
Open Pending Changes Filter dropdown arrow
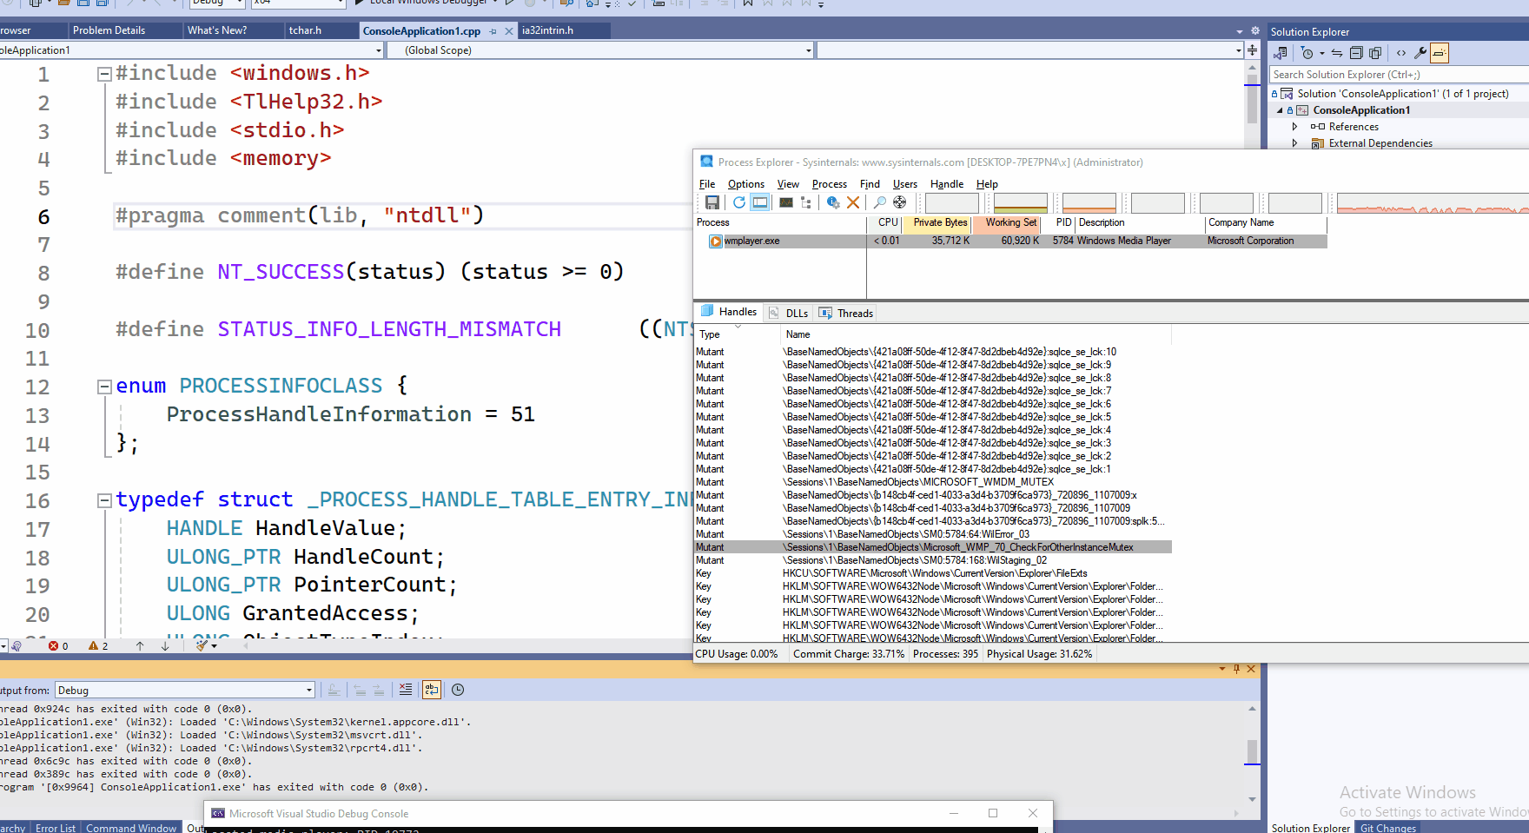(1322, 53)
